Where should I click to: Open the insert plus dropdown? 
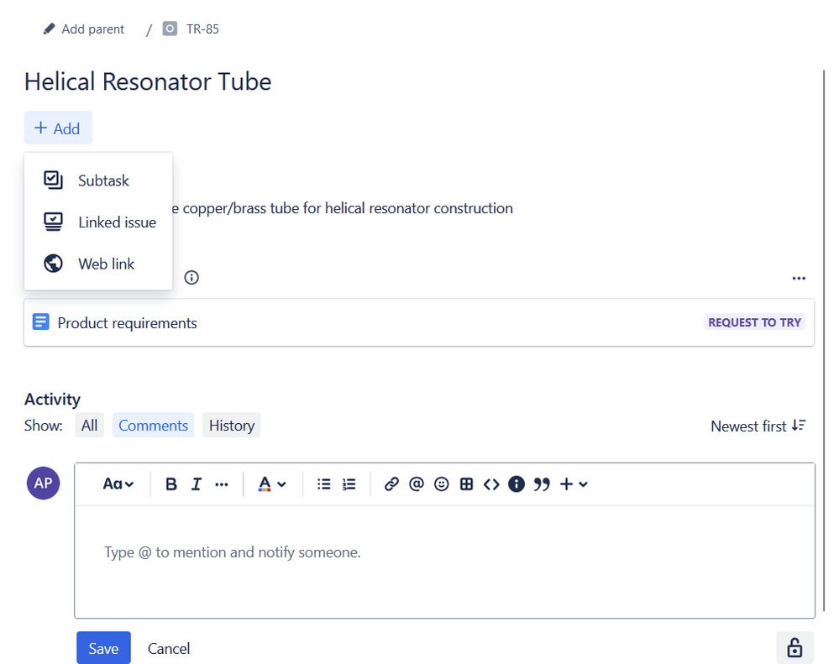pyautogui.click(x=574, y=484)
